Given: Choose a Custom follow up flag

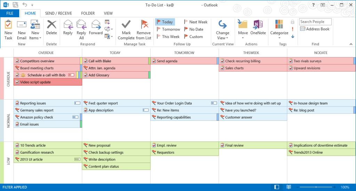Looking at the screenshot, I should coord(193,36).
